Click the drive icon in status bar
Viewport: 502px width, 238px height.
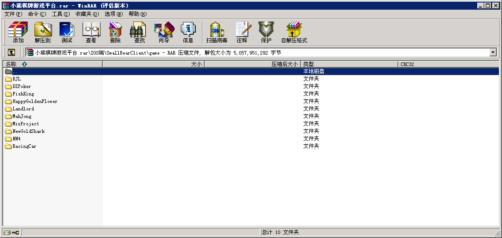7,232
